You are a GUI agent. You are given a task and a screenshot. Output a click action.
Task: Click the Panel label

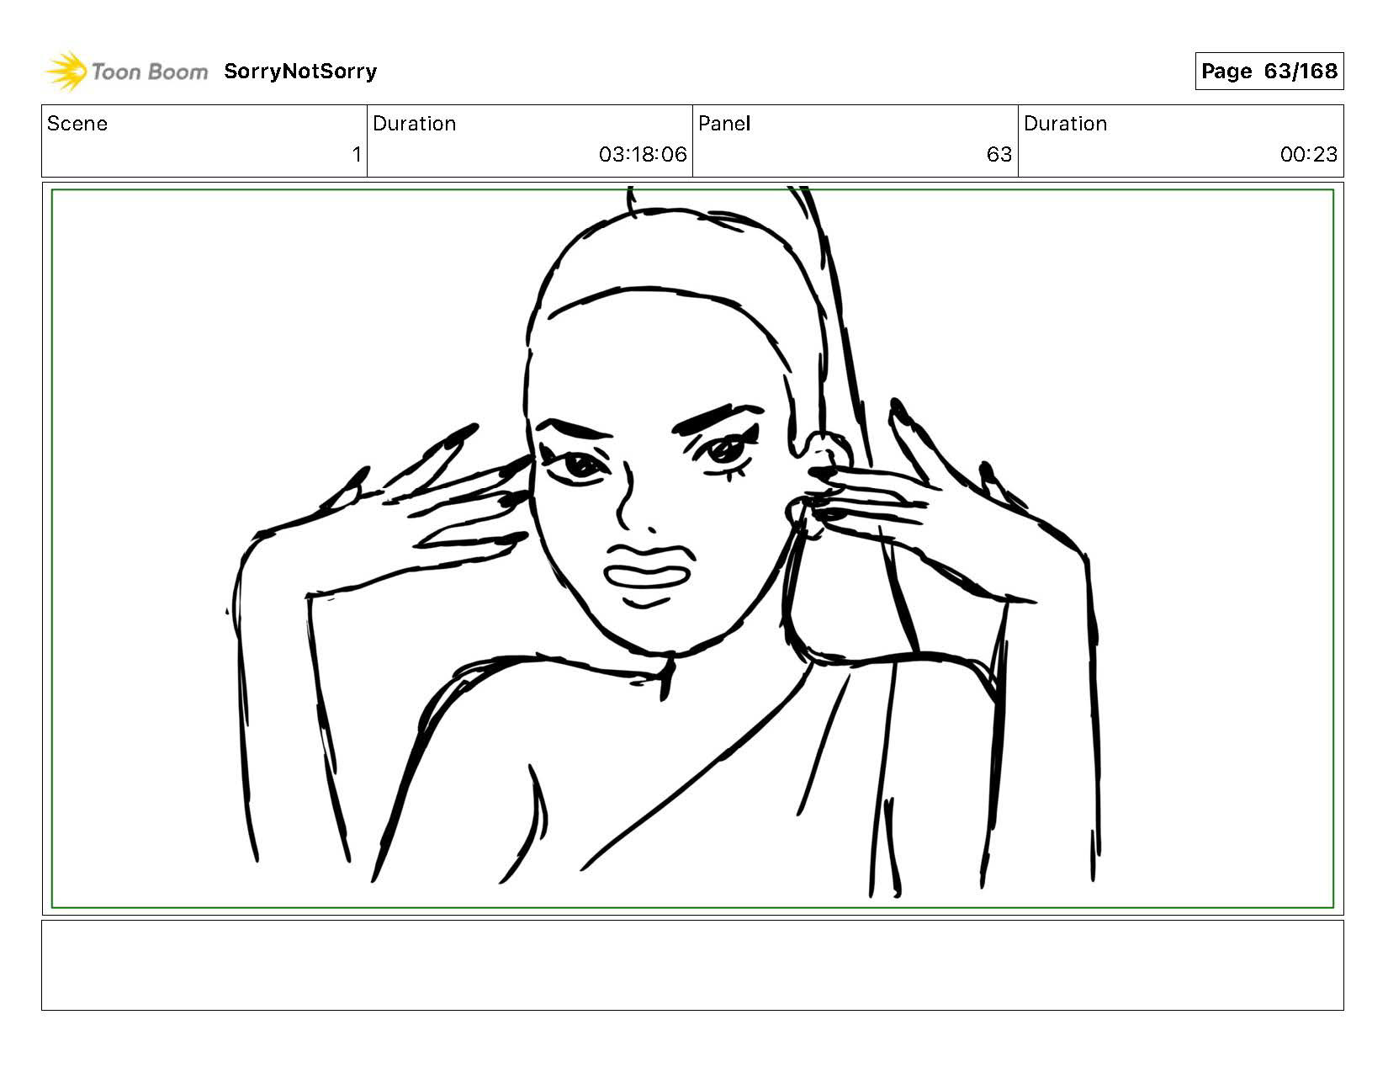click(724, 124)
